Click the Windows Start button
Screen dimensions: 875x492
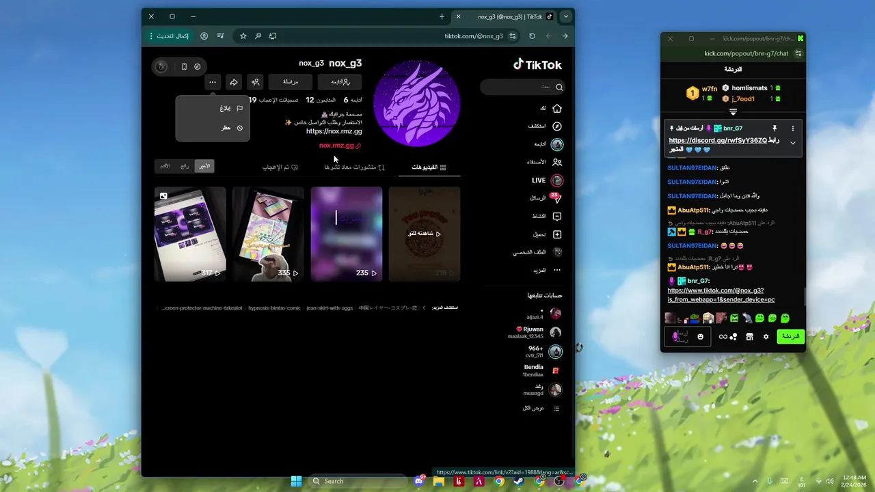(296, 481)
